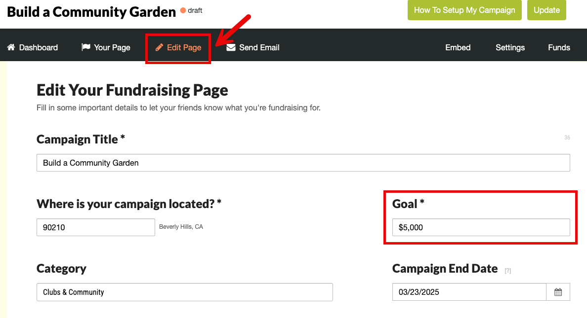The height and width of the screenshot is (318, 587).
Task: Open How To Setup My Campaign guide
Action: 464,10
